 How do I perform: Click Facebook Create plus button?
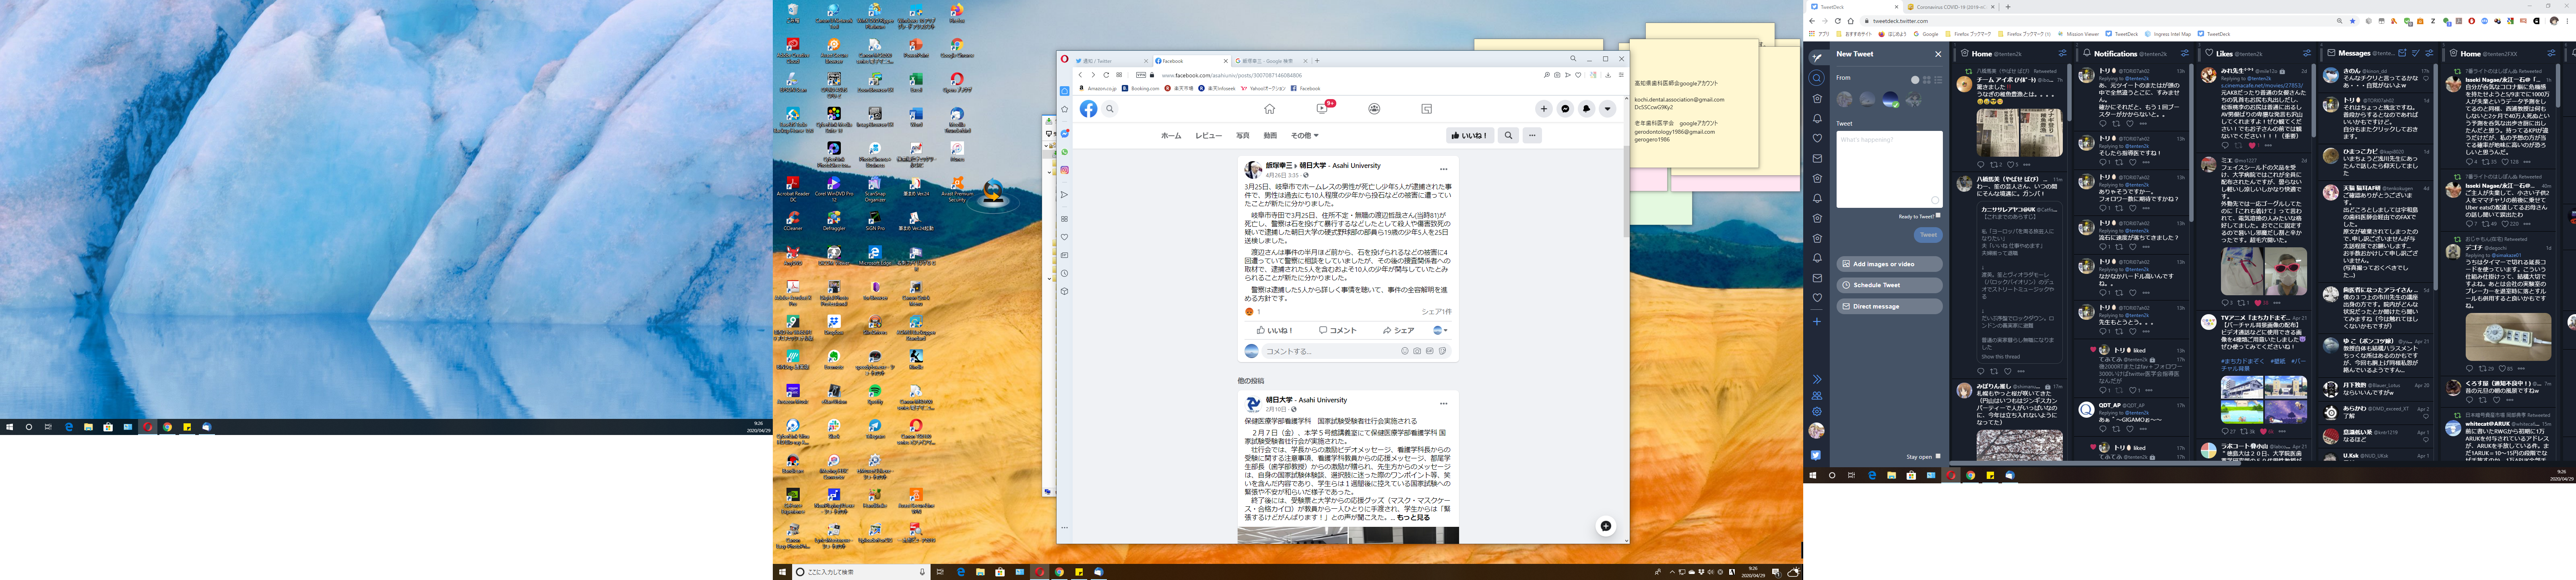click(1544, 109)
